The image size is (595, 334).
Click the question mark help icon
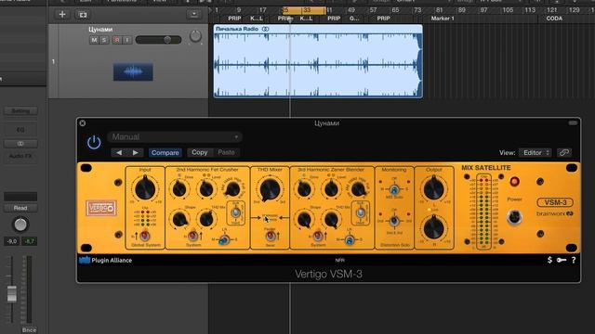pos(574,260)
